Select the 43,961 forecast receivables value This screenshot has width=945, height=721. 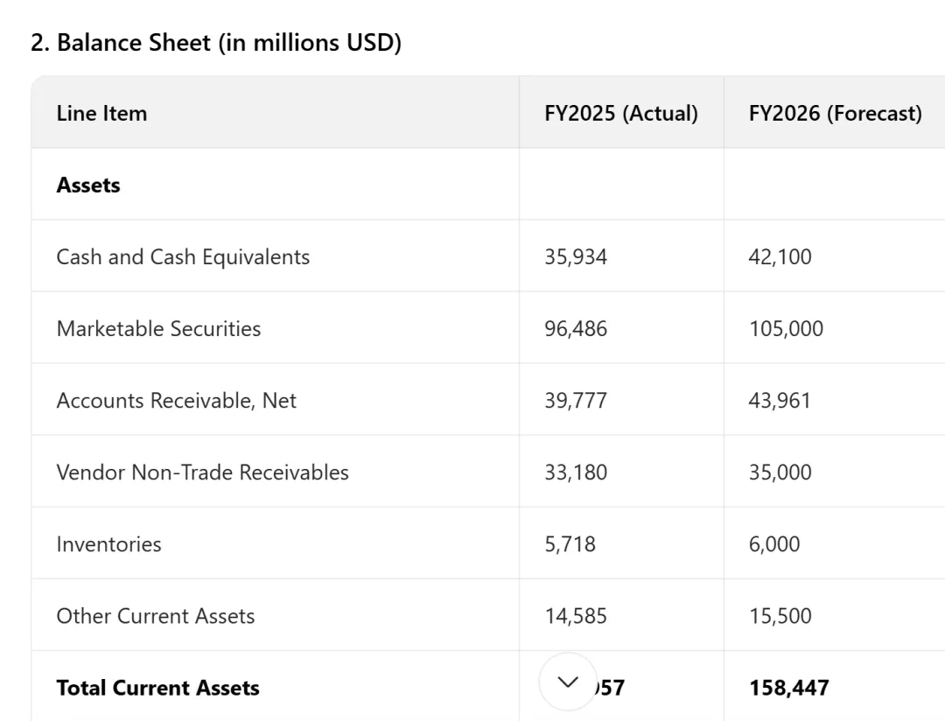pos(780,400)
